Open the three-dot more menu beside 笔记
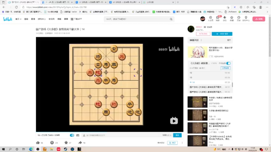The height and width of the screenshot is (152, 271). point(182,143)
